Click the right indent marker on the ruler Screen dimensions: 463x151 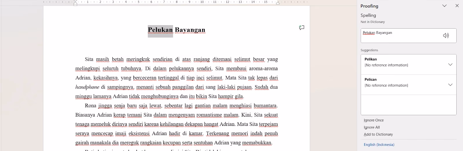278,3
